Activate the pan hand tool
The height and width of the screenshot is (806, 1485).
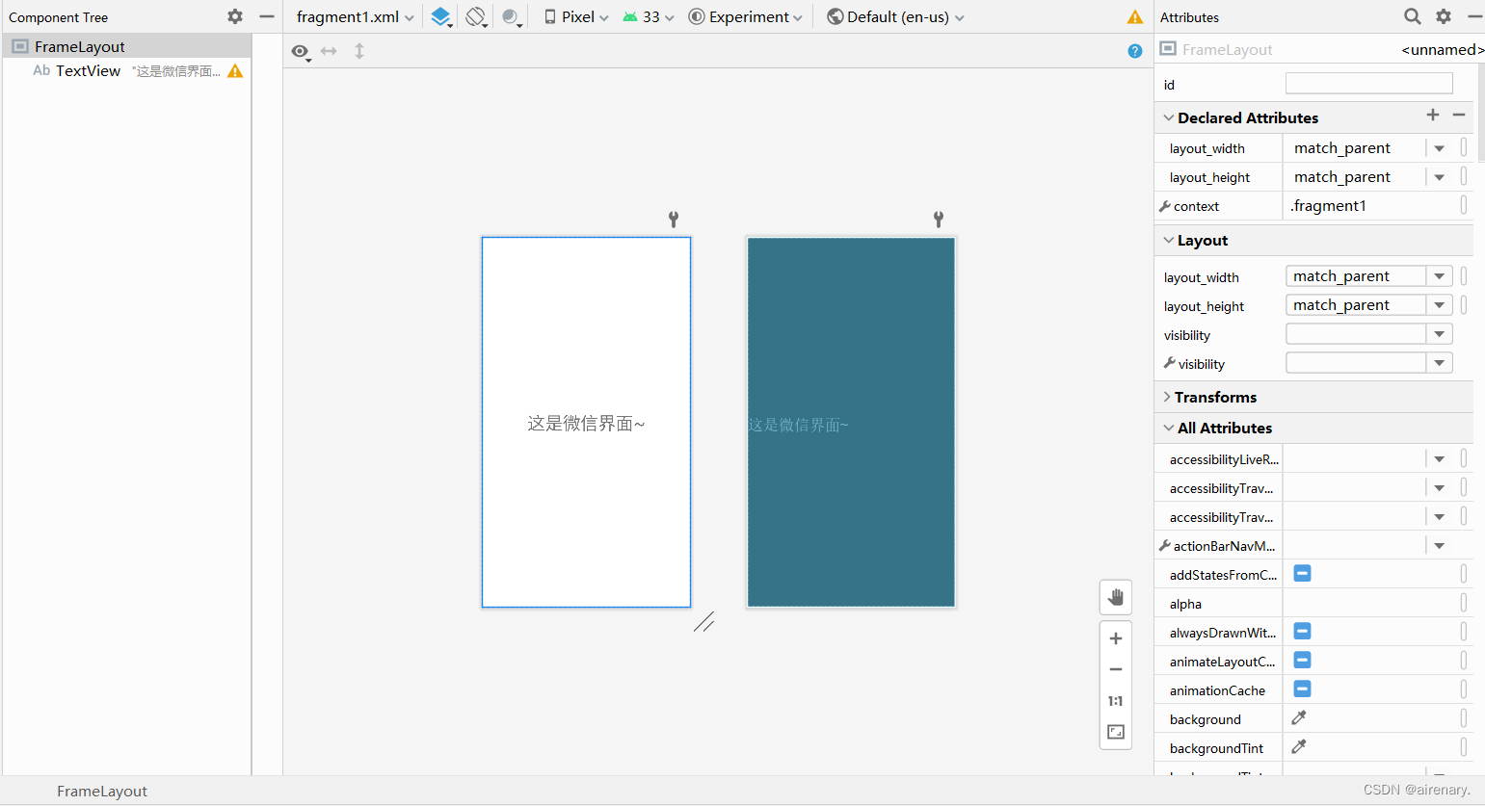click(1116, 598)
